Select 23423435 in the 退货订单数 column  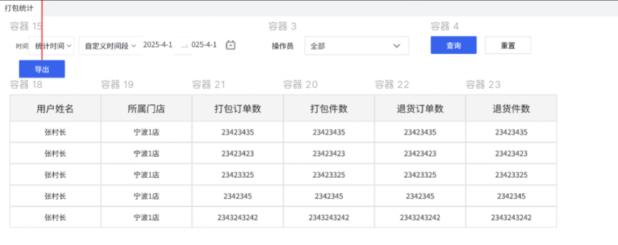click(x=420, y=132)
